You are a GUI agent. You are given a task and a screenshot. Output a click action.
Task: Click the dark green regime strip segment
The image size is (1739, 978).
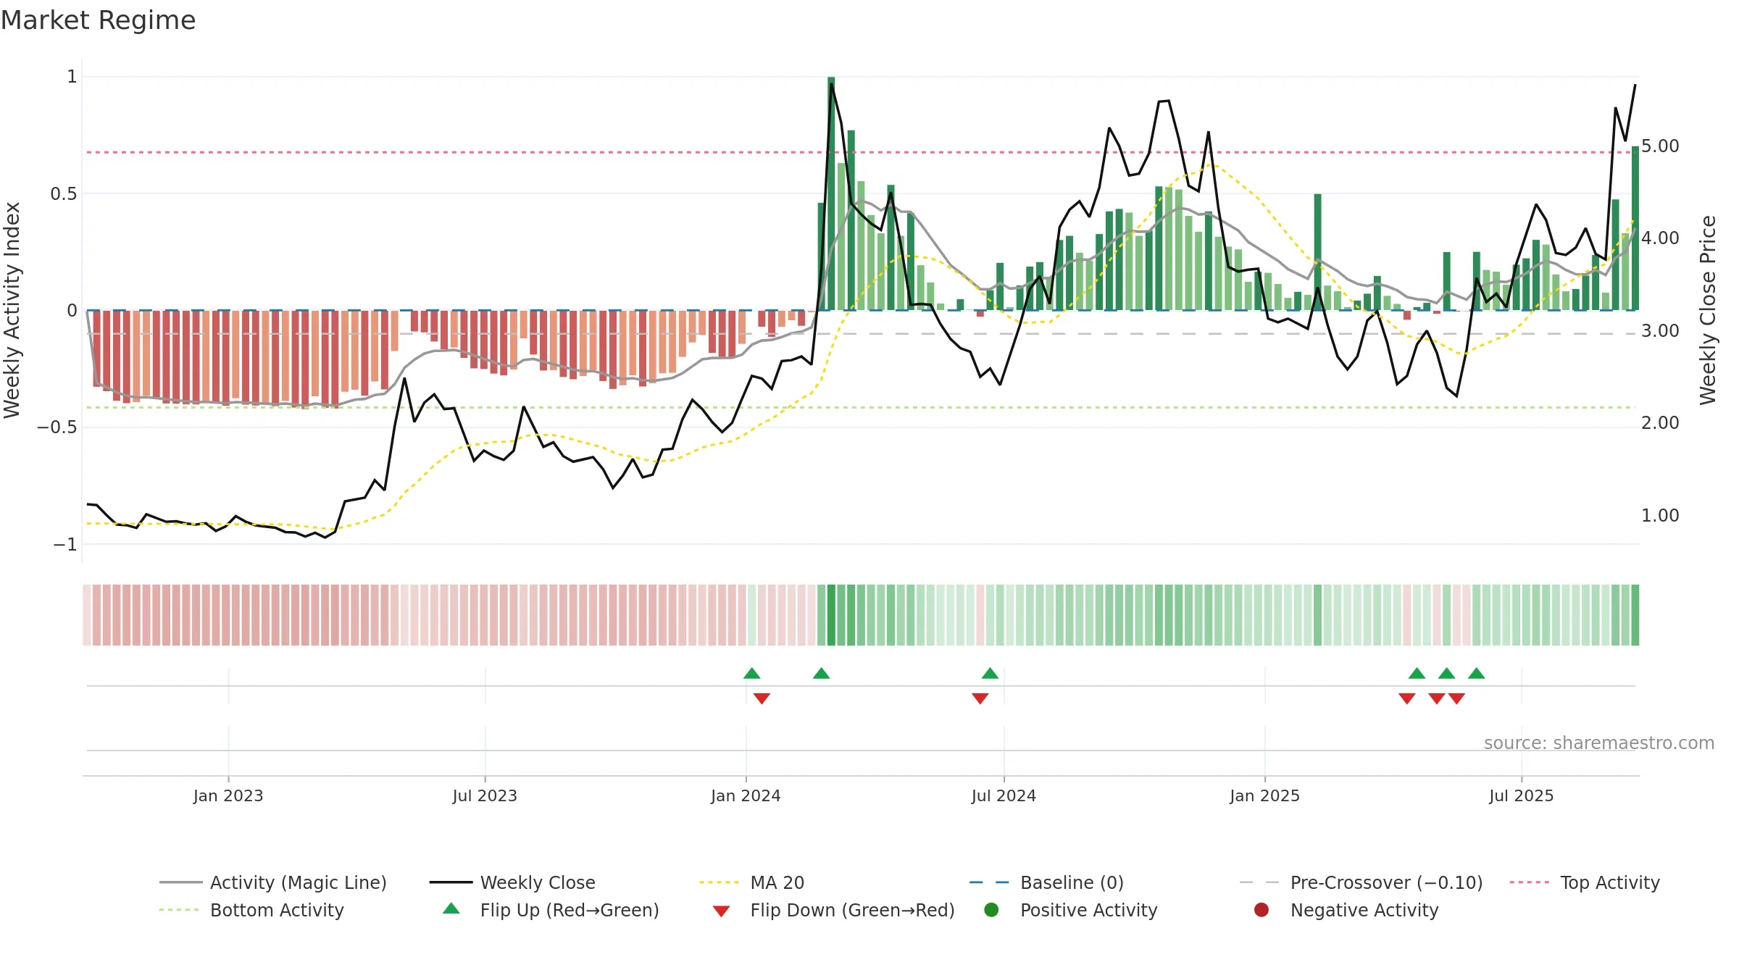(x=831, y=615)
